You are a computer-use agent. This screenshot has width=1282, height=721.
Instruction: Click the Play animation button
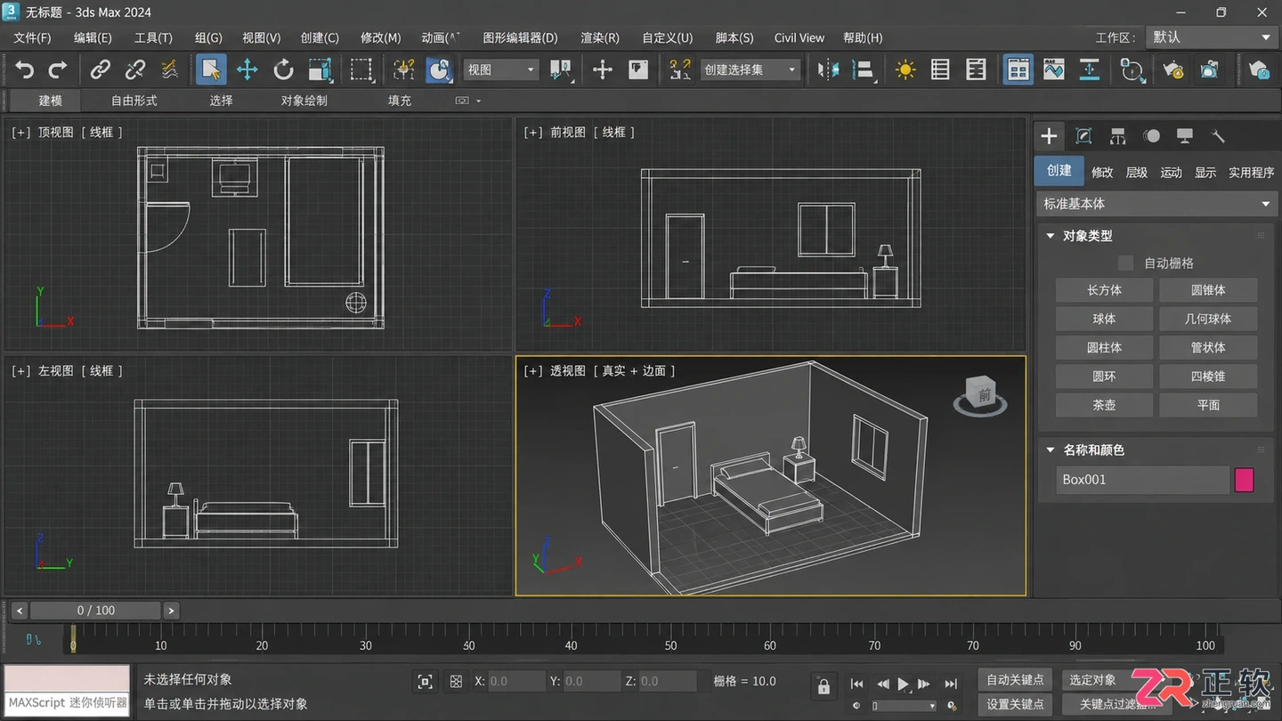903,684
